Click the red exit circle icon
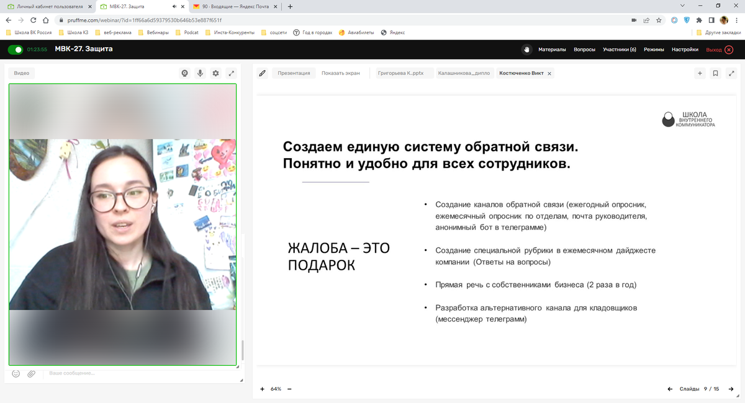 click(729, 50)
